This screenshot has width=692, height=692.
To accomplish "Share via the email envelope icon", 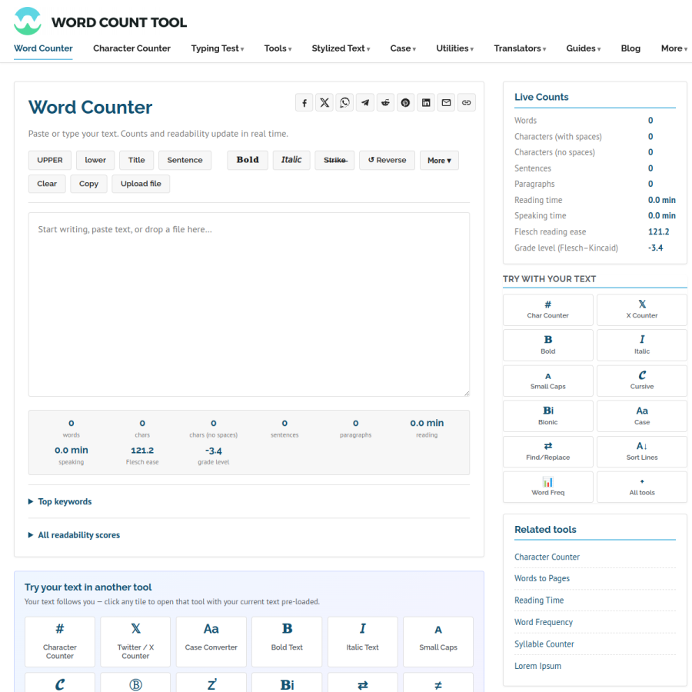I will (x=446, y=103).
